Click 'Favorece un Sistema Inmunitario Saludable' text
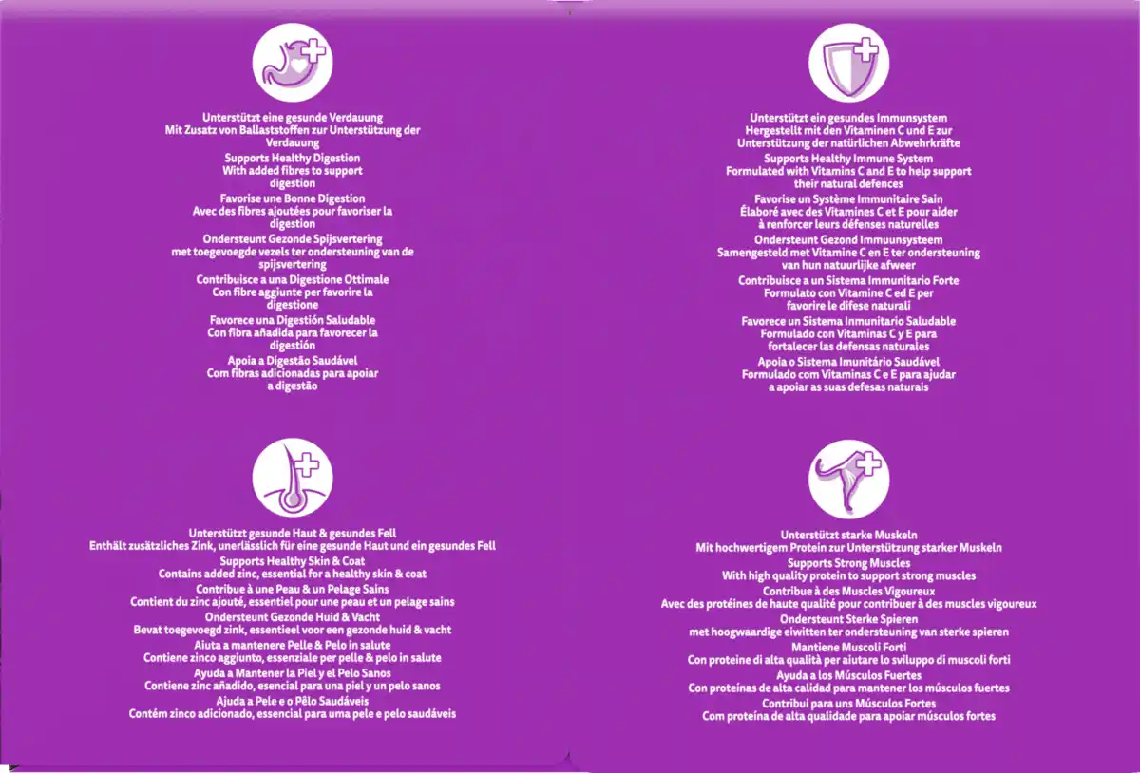Image resolution: width=1140 pixels, height=773 pixels. [x=848, y=321]
